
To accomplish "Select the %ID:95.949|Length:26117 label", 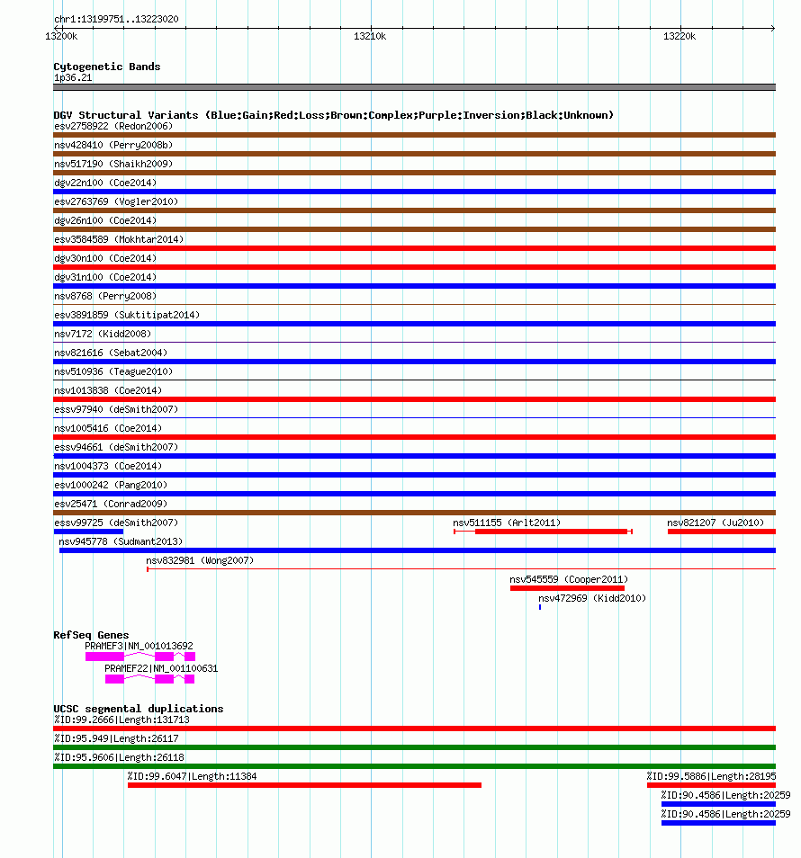I will click(x=116, y=738).
